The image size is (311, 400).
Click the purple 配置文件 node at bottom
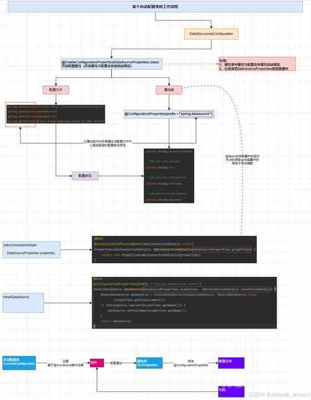pos(231,363)
